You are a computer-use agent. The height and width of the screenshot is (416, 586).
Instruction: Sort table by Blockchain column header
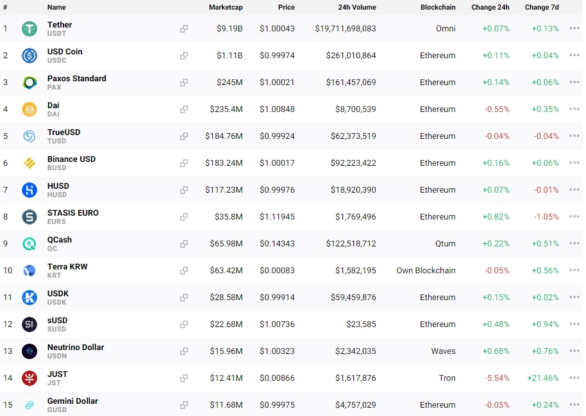tap(438, 7)
